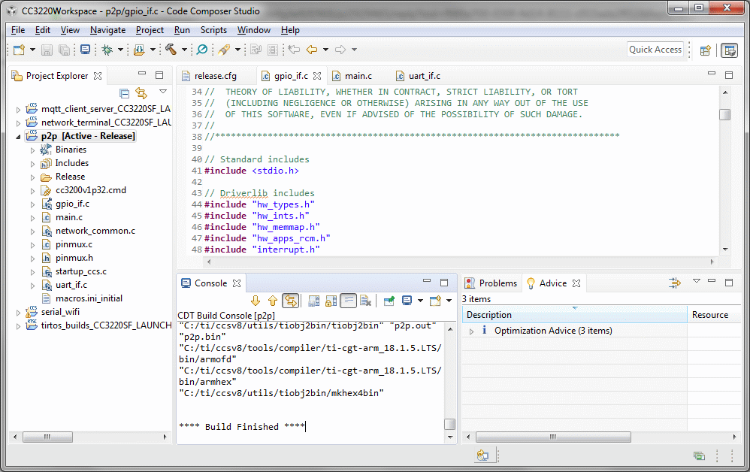The height and width of the screenshot is (472, 750).
Task: Click the New project toolbar icon
Action: point(19,50)
